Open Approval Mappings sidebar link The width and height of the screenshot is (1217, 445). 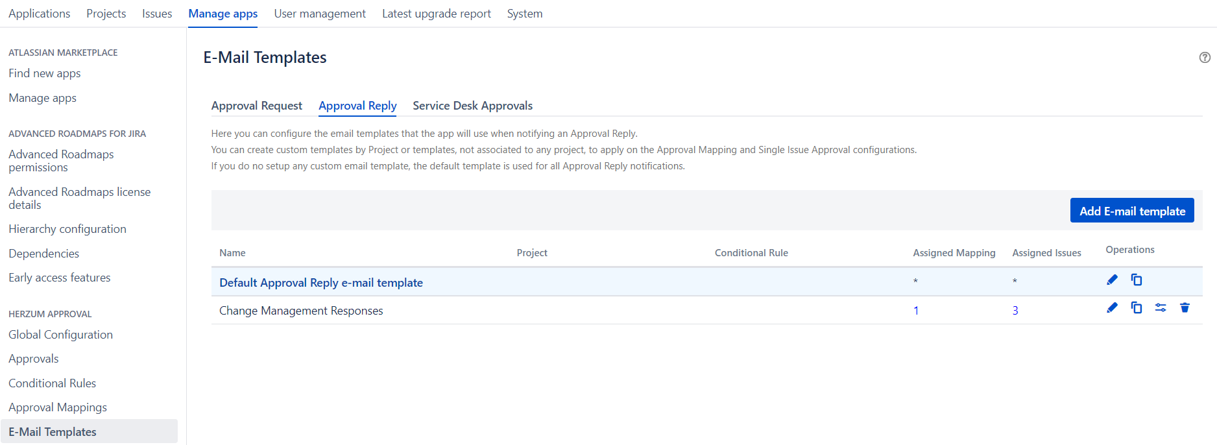coord(58,407)
